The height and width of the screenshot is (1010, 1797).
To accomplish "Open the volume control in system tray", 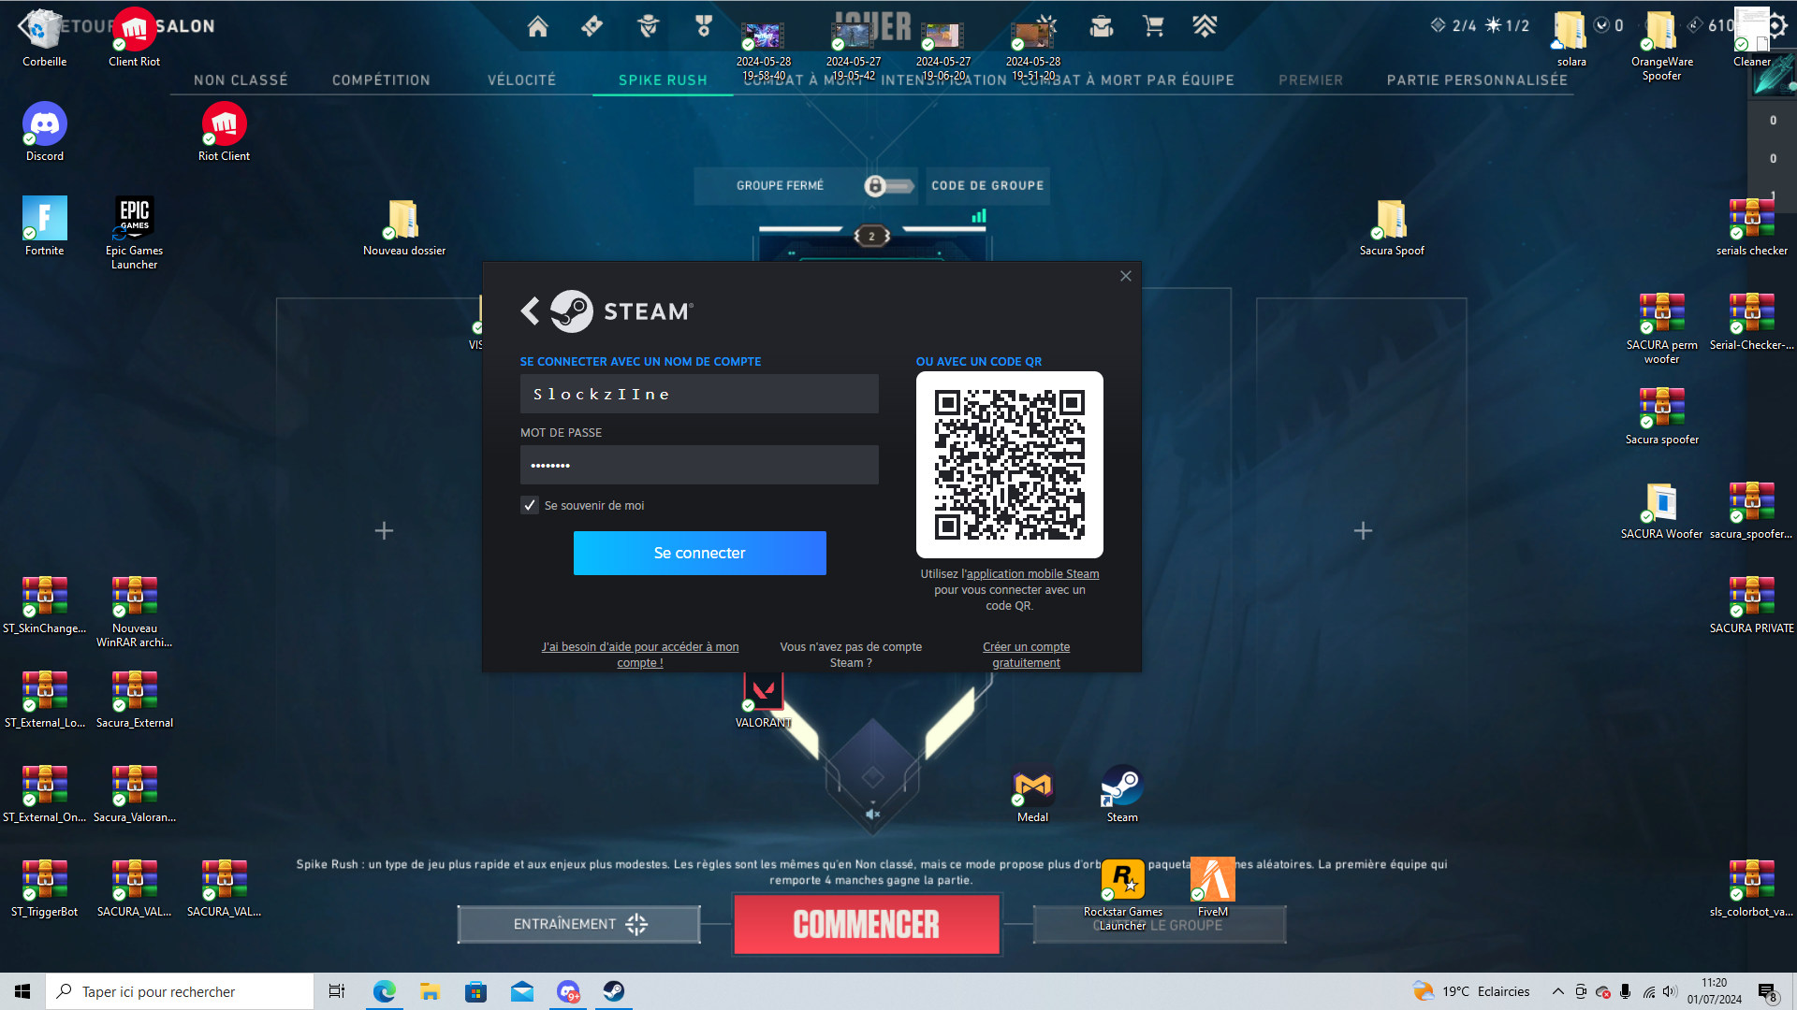I will pos(1670,991).
